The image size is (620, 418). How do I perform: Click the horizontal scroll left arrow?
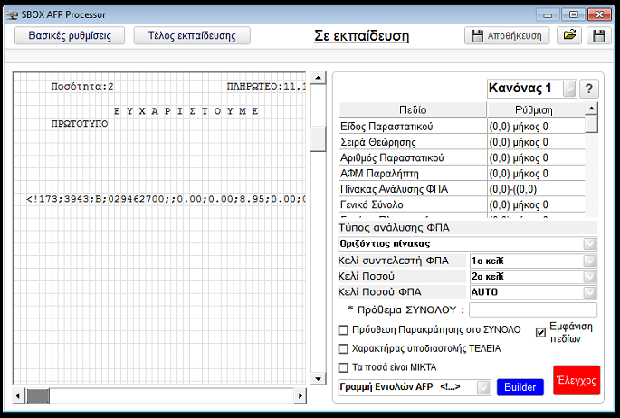point(18,395)
